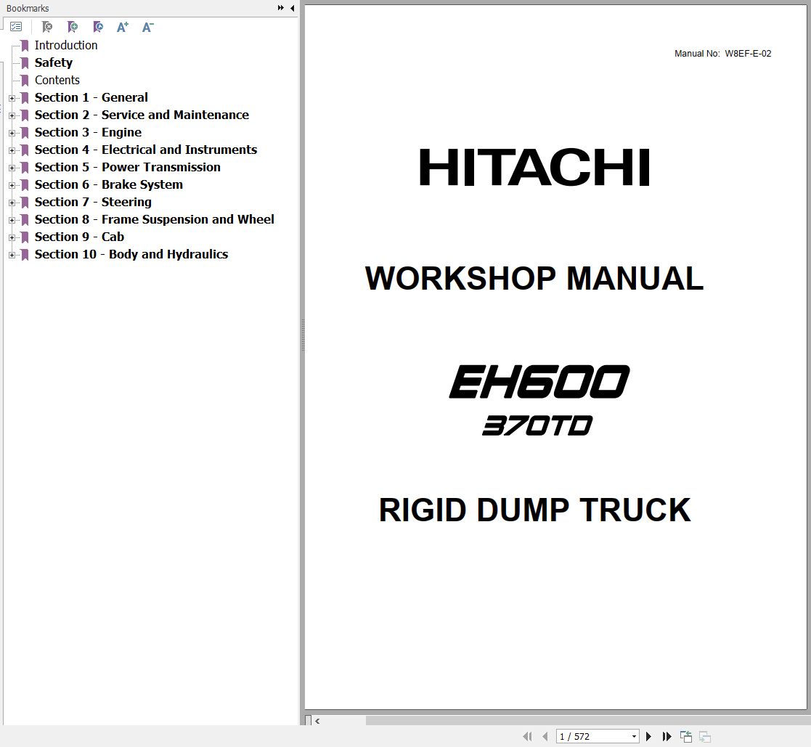Jump to the last page
The height and width of the screenshot is (747, 811).
tap(667, 736)
